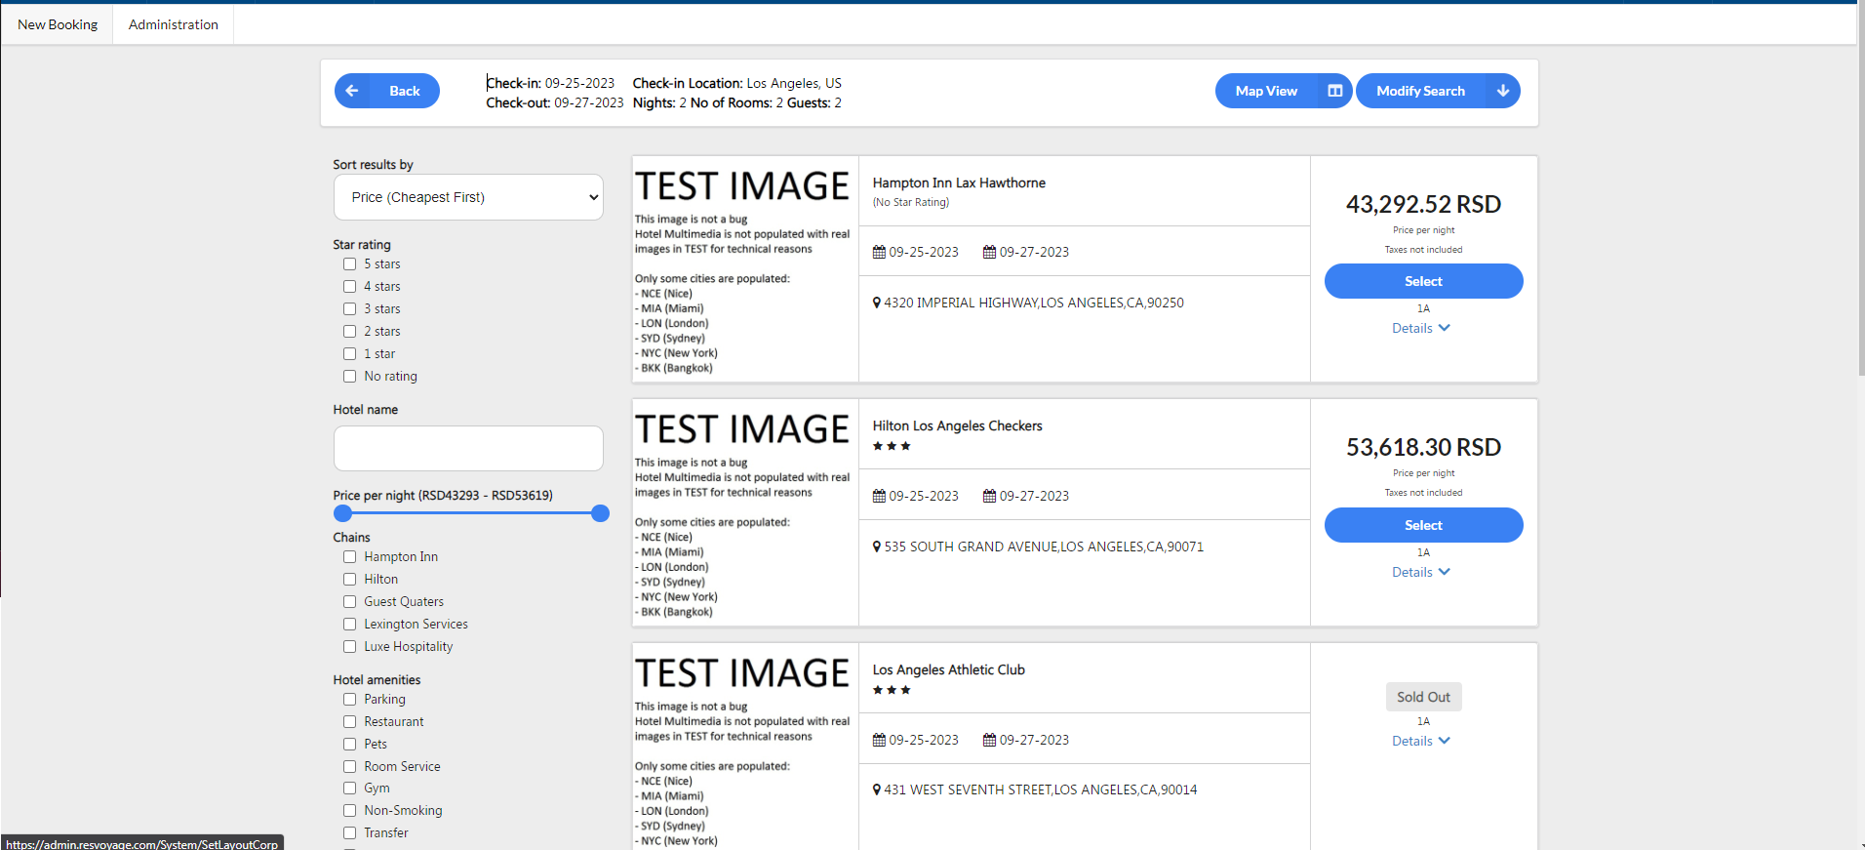Select the Hilton Los Angeles Checkers room
Viewport: 1865px width, 850px height.
click(1423, 525)
